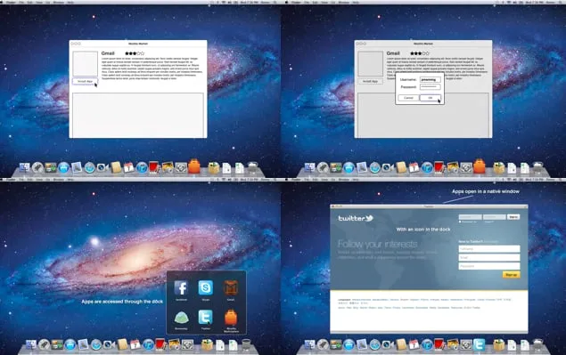
Task: Launch Skype from the dock app popup grid
Action: click(x=205, y=288)
